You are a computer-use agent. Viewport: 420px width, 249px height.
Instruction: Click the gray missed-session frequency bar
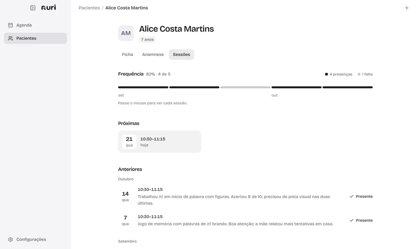point(245,87)
